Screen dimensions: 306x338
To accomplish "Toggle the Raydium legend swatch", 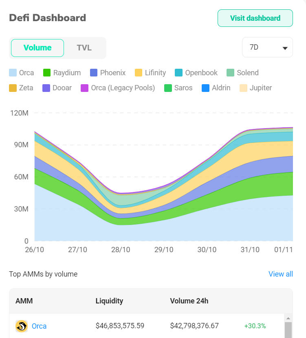I will tap(47, 73).
